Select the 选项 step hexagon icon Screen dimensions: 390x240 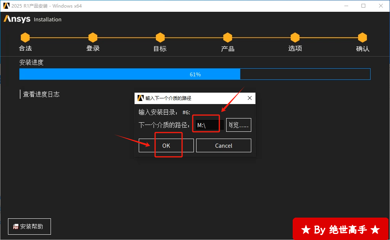coord(295,38)
